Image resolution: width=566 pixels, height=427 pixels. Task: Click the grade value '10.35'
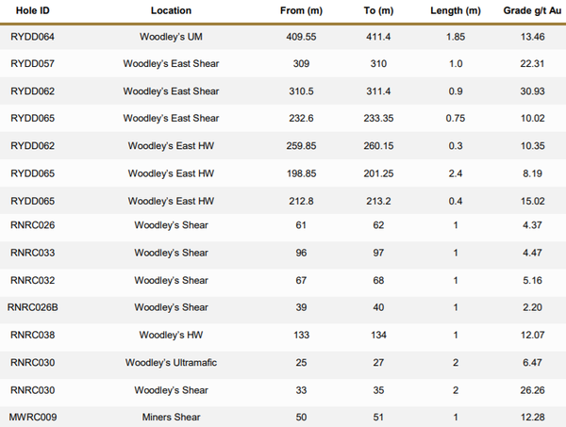click(x=532, y=146)
